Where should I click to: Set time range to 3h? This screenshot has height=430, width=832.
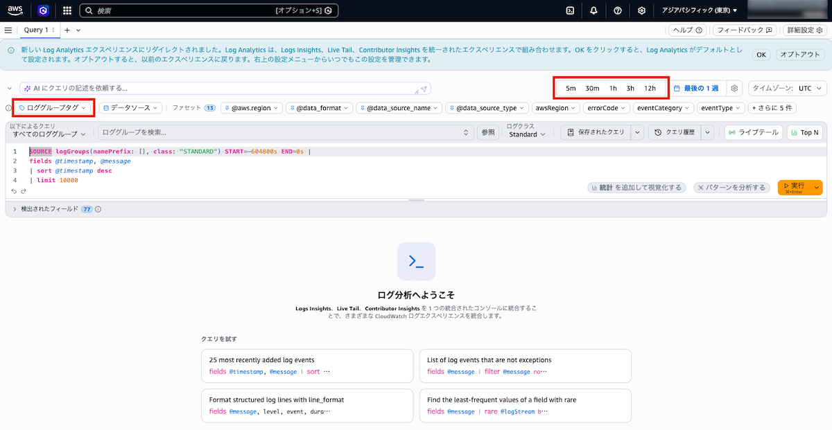pyautogui.click(x=630, y=89)
